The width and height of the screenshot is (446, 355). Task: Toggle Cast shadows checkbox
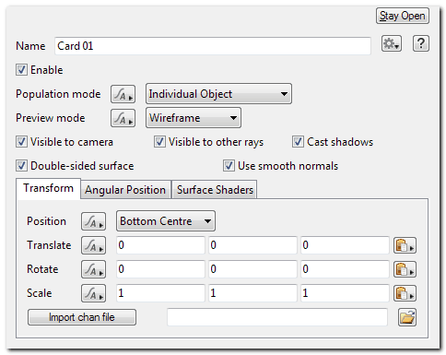point(298,142)
